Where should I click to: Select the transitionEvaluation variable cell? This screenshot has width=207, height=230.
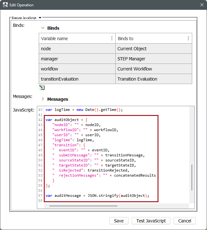pos(77,79)
